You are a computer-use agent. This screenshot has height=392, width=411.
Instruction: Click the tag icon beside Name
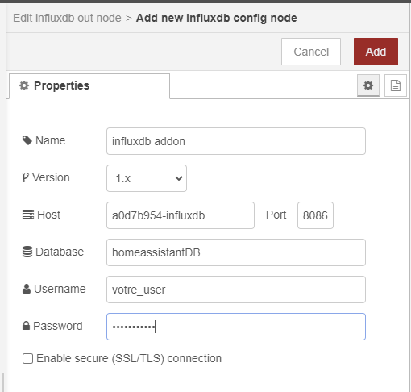tap(27, 140)
